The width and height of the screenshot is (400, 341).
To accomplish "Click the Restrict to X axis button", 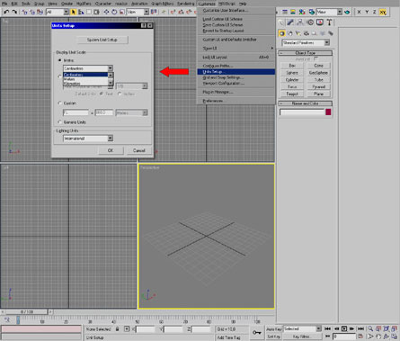I will (359, 12).
